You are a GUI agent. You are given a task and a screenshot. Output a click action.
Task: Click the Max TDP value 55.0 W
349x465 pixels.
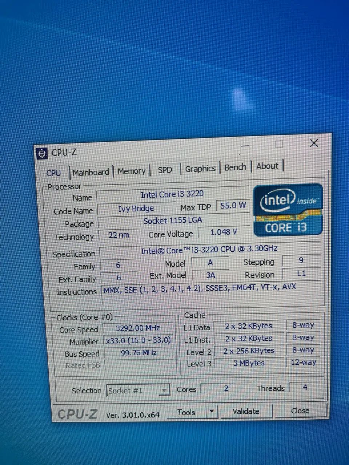click(233, 206)
